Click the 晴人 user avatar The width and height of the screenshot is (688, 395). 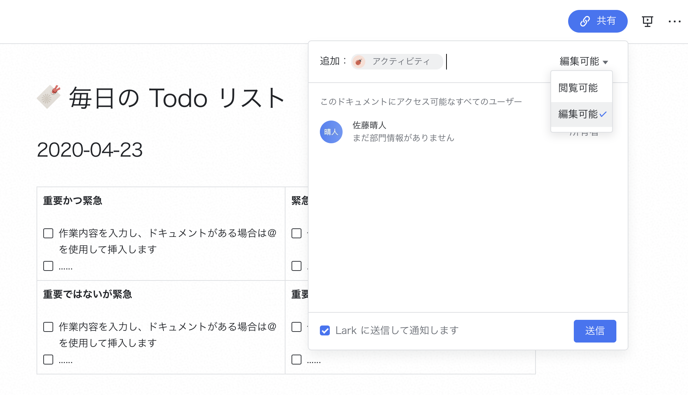click(331, 132)
